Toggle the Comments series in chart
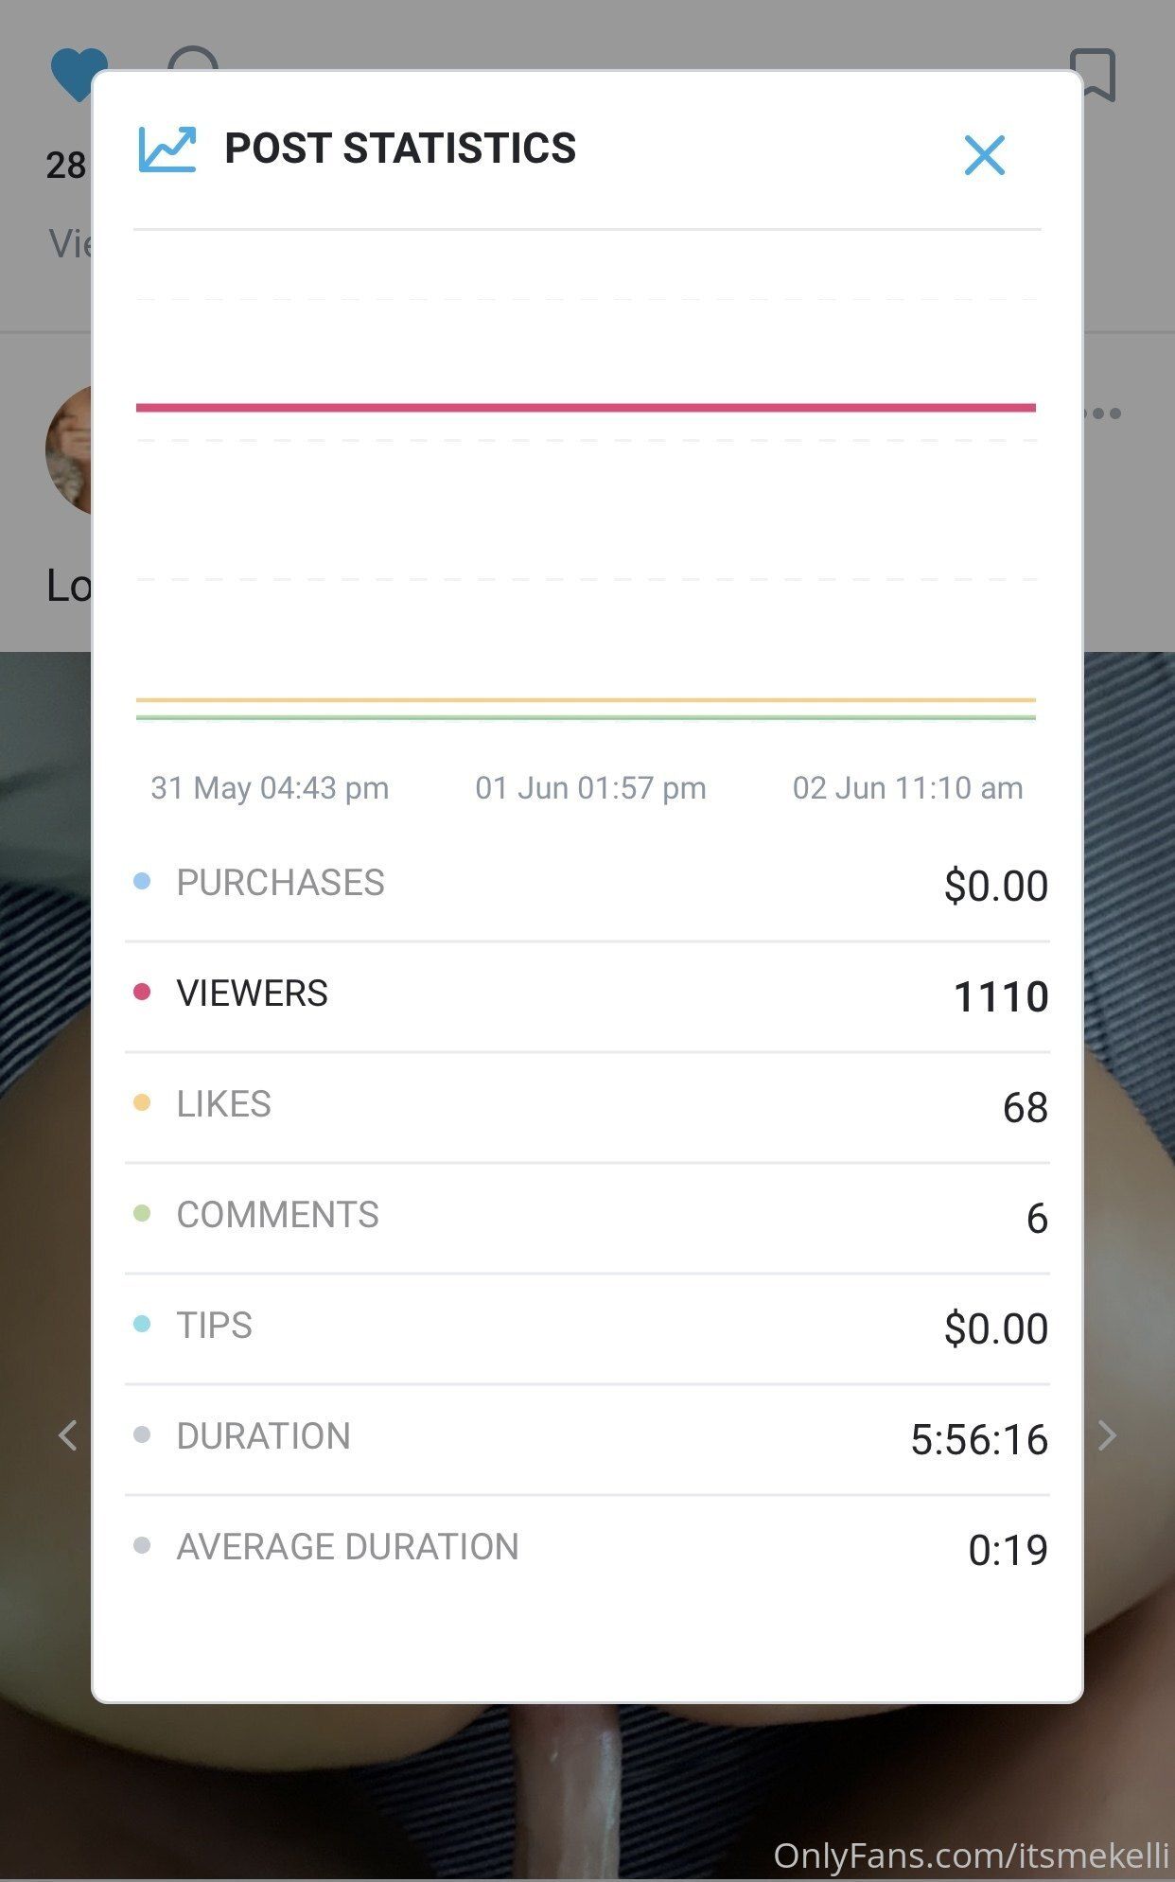The image size is (1175, 1882). 587,1218
